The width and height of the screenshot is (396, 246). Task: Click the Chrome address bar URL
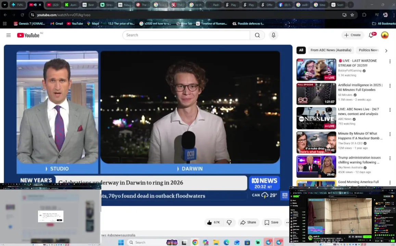point(64,15)
